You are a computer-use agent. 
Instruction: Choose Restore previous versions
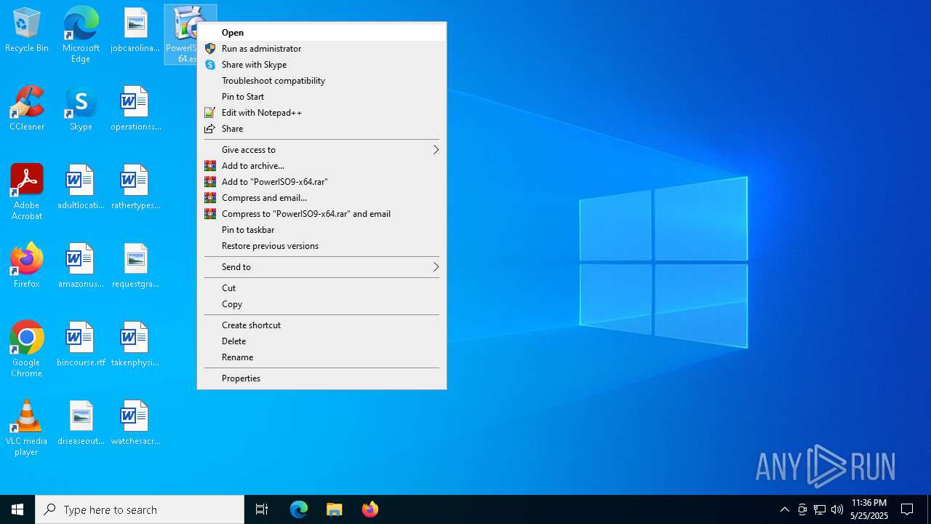(322, 245)
